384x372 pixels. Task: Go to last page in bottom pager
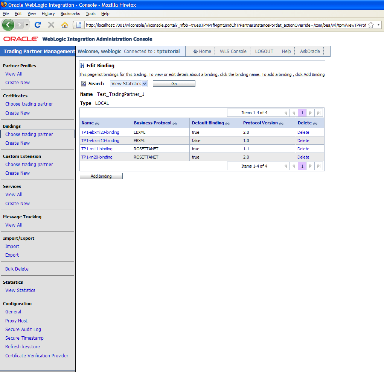318,166
